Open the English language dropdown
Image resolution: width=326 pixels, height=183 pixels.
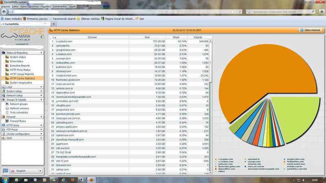26,171
